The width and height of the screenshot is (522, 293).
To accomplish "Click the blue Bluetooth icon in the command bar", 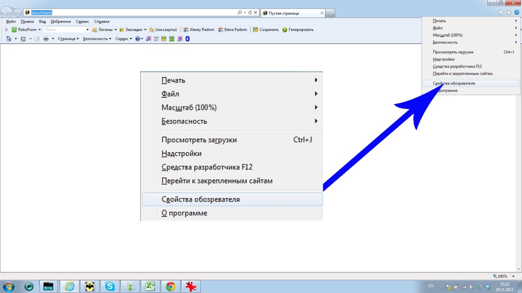I will coord(187,39).
